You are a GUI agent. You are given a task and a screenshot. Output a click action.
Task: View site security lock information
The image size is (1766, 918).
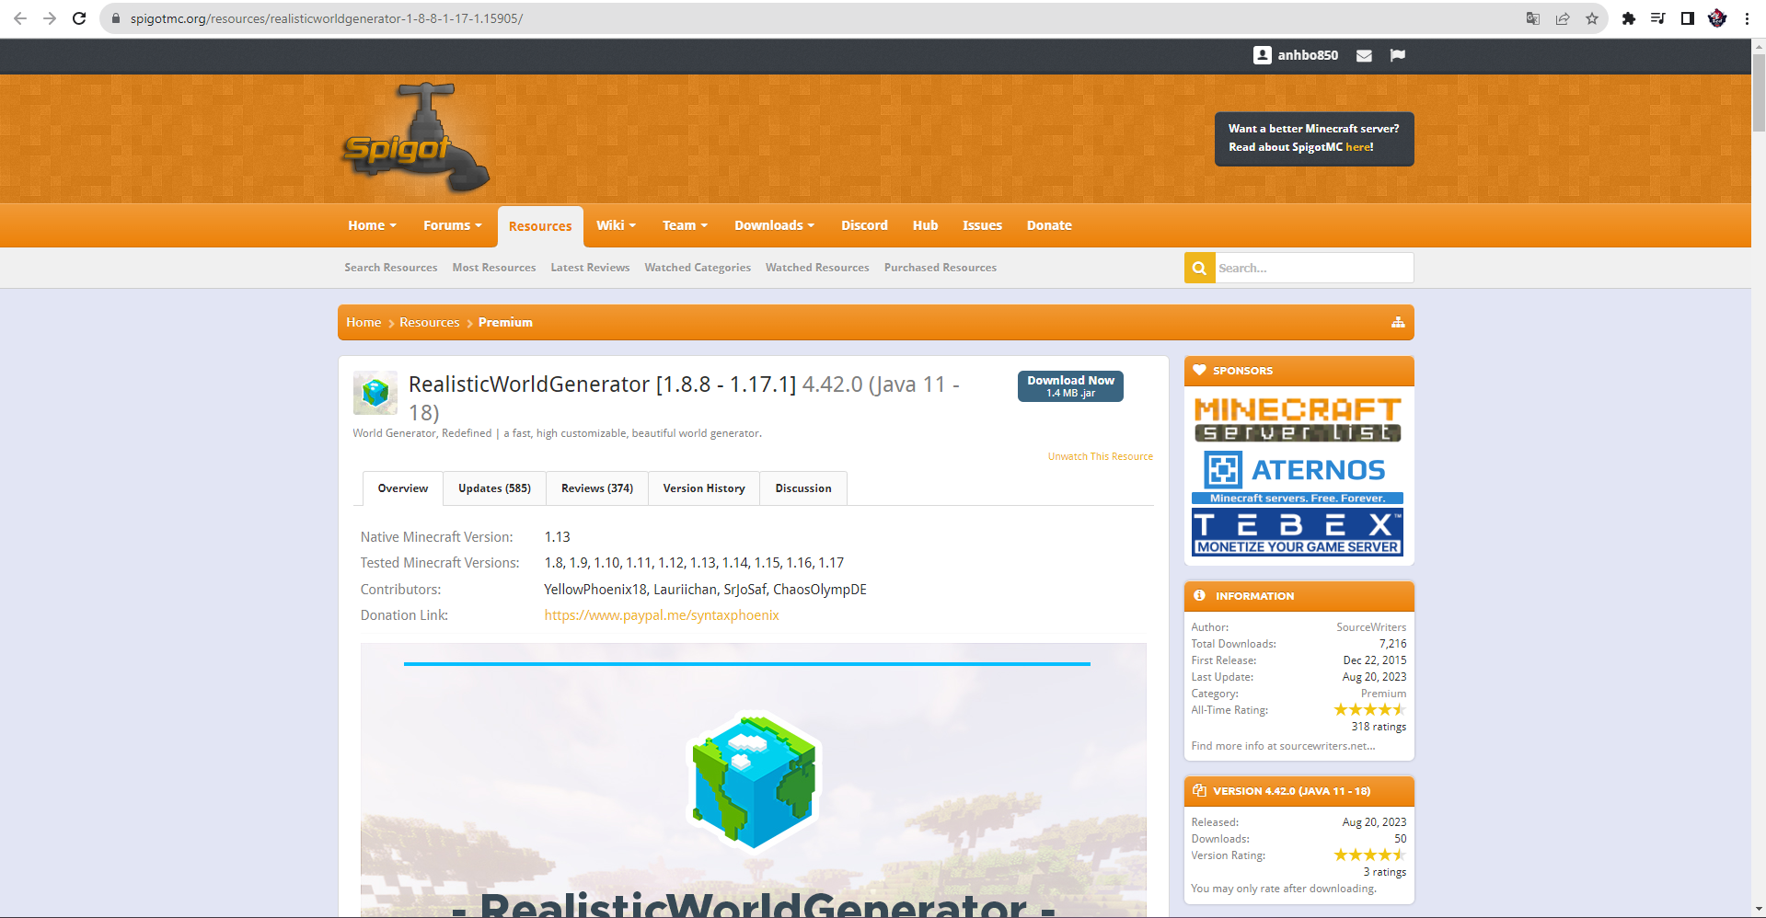click(116, 18)
